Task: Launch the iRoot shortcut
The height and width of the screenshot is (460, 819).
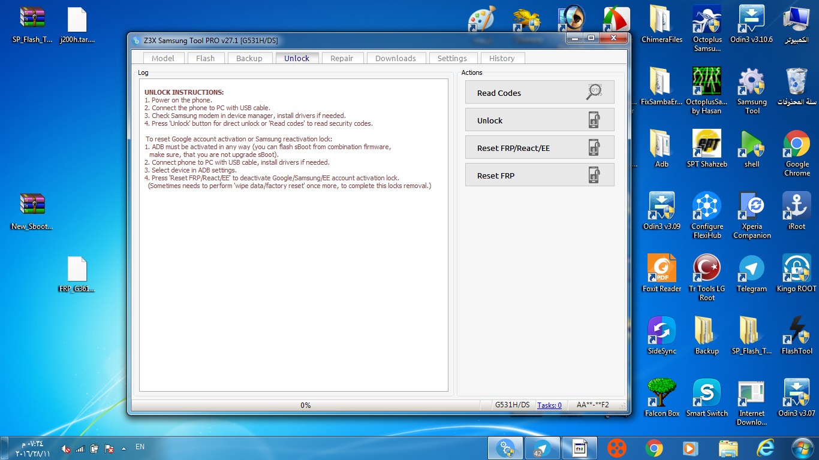Action: [x=797, y=212]
